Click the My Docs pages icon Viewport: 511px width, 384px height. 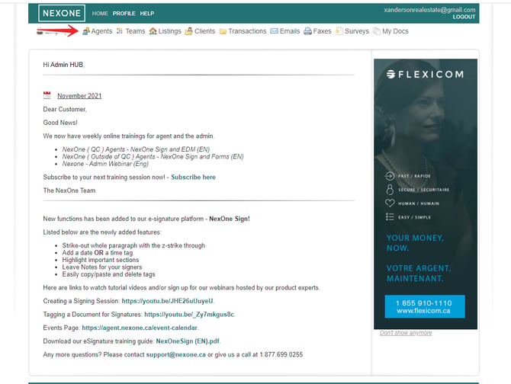coord(377,31)
